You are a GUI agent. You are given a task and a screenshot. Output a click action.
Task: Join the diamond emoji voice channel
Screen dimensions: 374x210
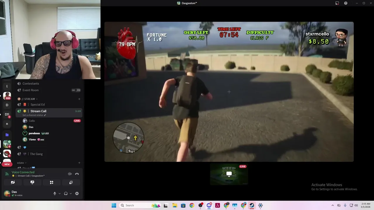click(x=49, y=147)
